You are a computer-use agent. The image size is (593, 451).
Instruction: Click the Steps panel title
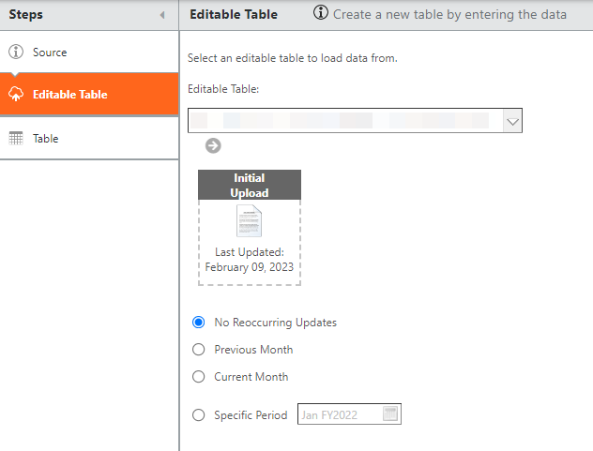(25, 14)
